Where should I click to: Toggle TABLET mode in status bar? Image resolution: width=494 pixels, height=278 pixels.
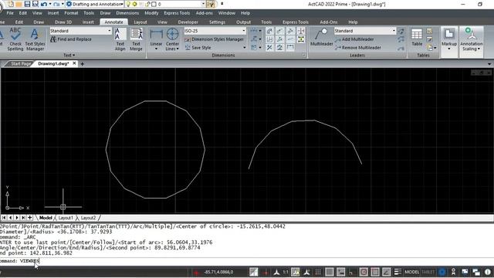point(428,272)
